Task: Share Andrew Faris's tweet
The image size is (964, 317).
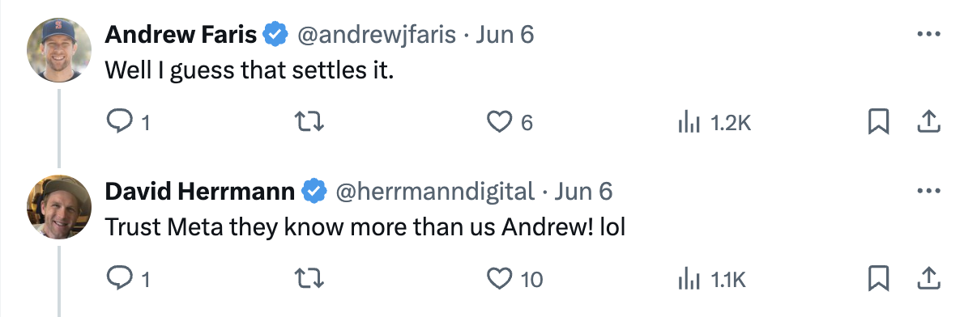Action: [x=928, y=122]
